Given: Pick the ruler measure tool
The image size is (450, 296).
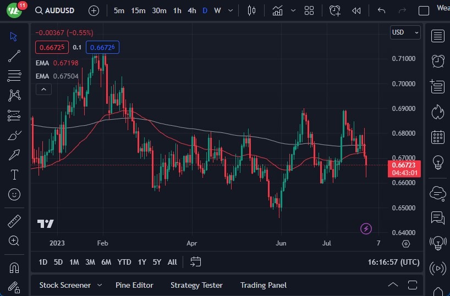Looking at the screenshot, I should [x=14, y=221].
